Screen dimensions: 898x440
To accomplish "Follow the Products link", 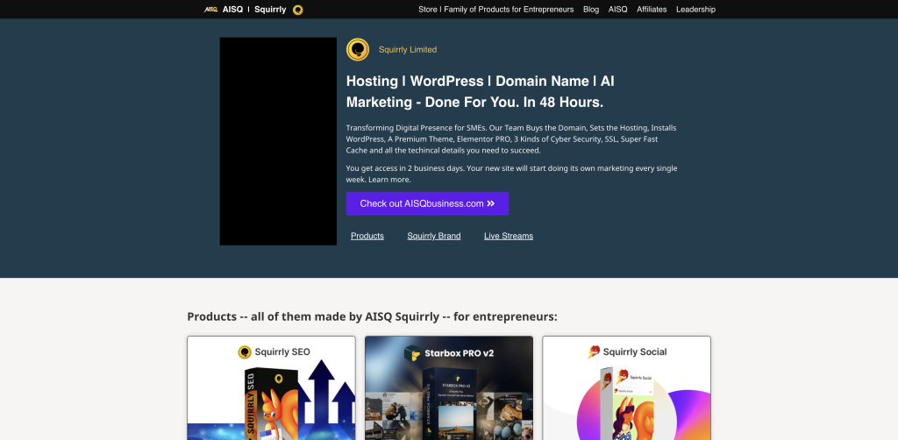I will [x=367, y=236].
